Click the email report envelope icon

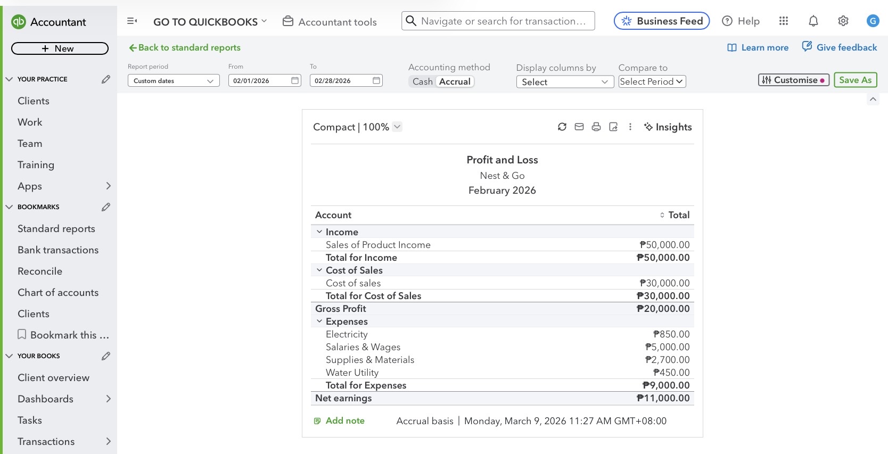coord(579,127)
